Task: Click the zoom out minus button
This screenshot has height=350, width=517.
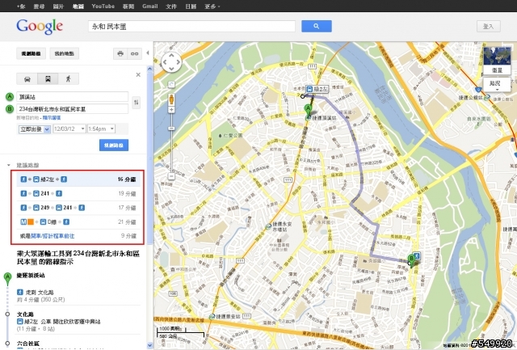Action: click(x=171, y=176)
